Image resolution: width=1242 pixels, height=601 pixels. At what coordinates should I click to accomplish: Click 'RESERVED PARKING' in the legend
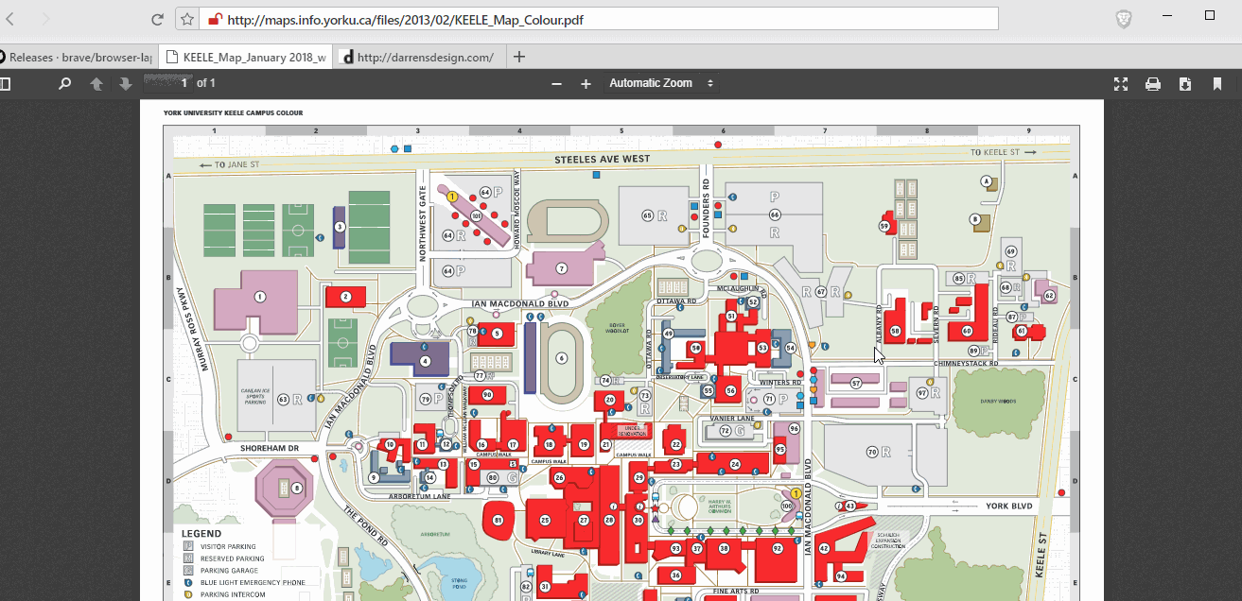[232, 558]
